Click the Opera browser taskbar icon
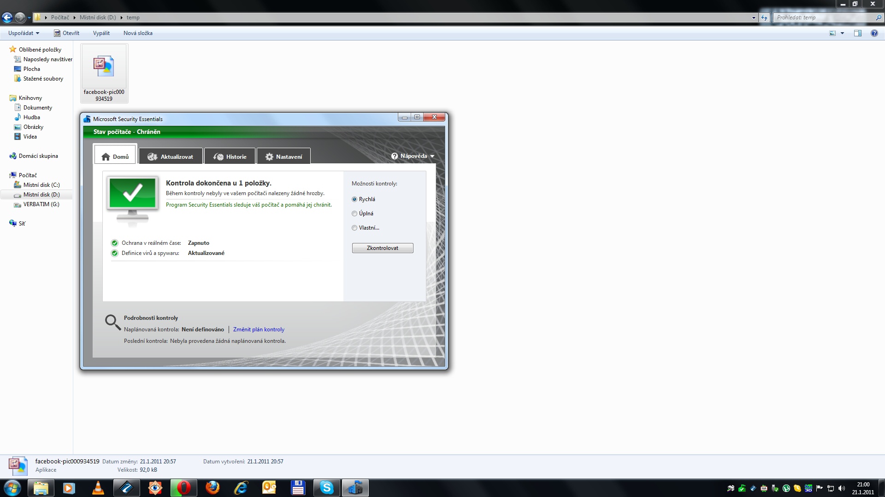 183,488
